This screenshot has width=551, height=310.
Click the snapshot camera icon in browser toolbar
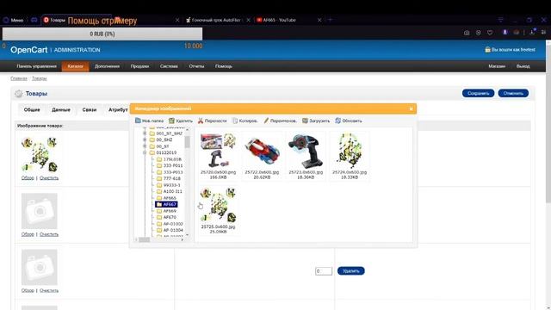(467, 33)
